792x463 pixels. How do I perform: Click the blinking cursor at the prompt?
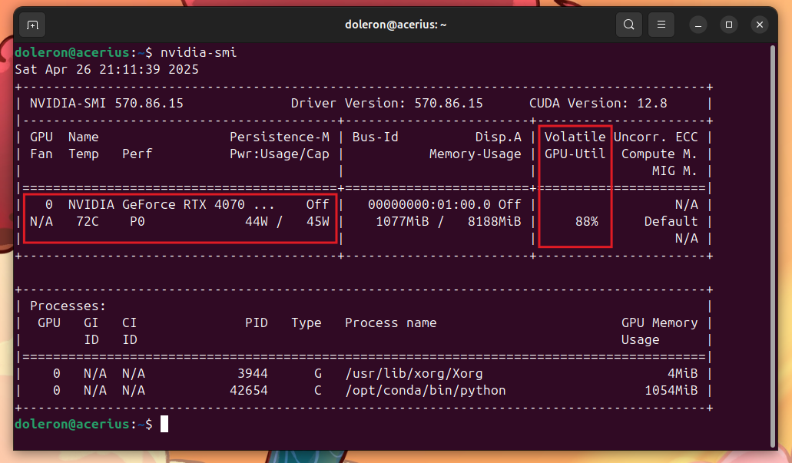pos(163,424)
